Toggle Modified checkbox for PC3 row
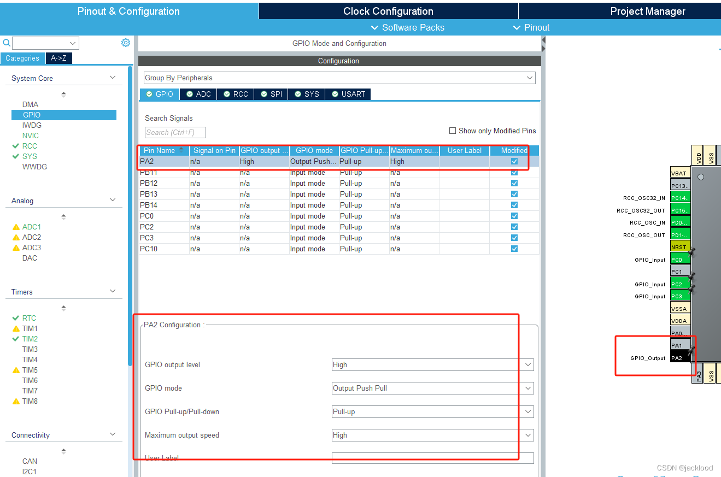The height and width of the screenshot is (477, 721). [514, 238]
